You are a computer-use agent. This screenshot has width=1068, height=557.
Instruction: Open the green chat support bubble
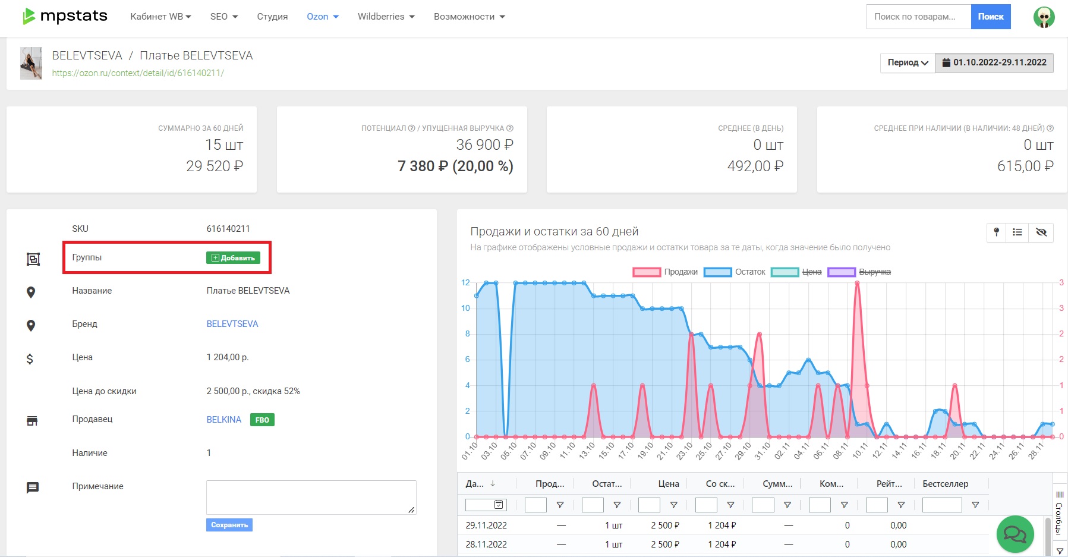(1015, 534)
